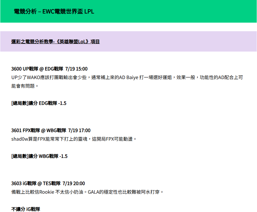Click the page title 電競分析 – EWC電競世界盃 LPL
The width and height of the screenshot is (257, 212).
[x=54, y=11]
